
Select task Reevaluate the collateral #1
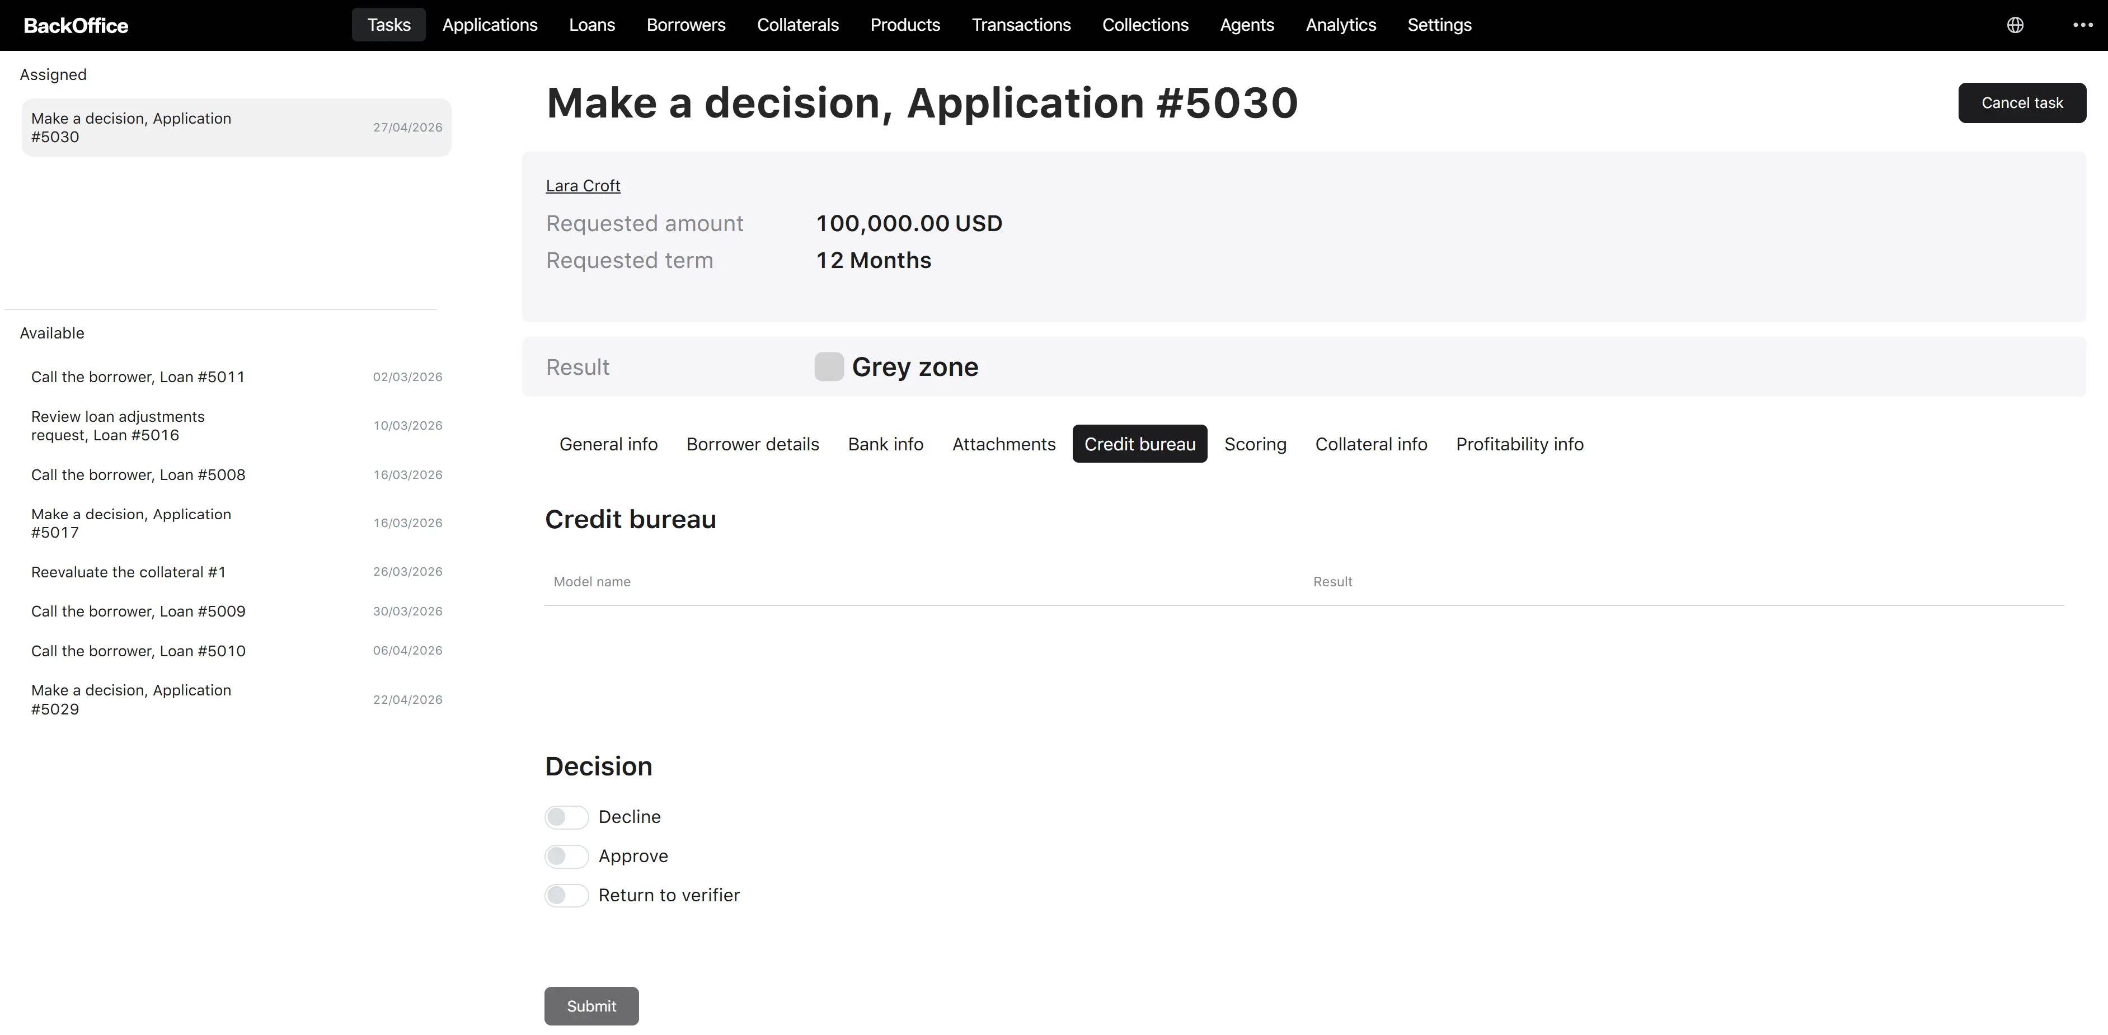(237, 572)
